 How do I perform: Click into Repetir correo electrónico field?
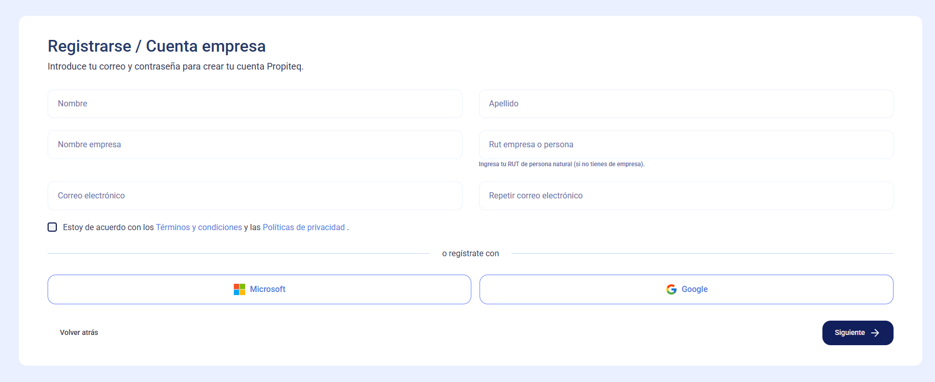(x=686, y=196)
